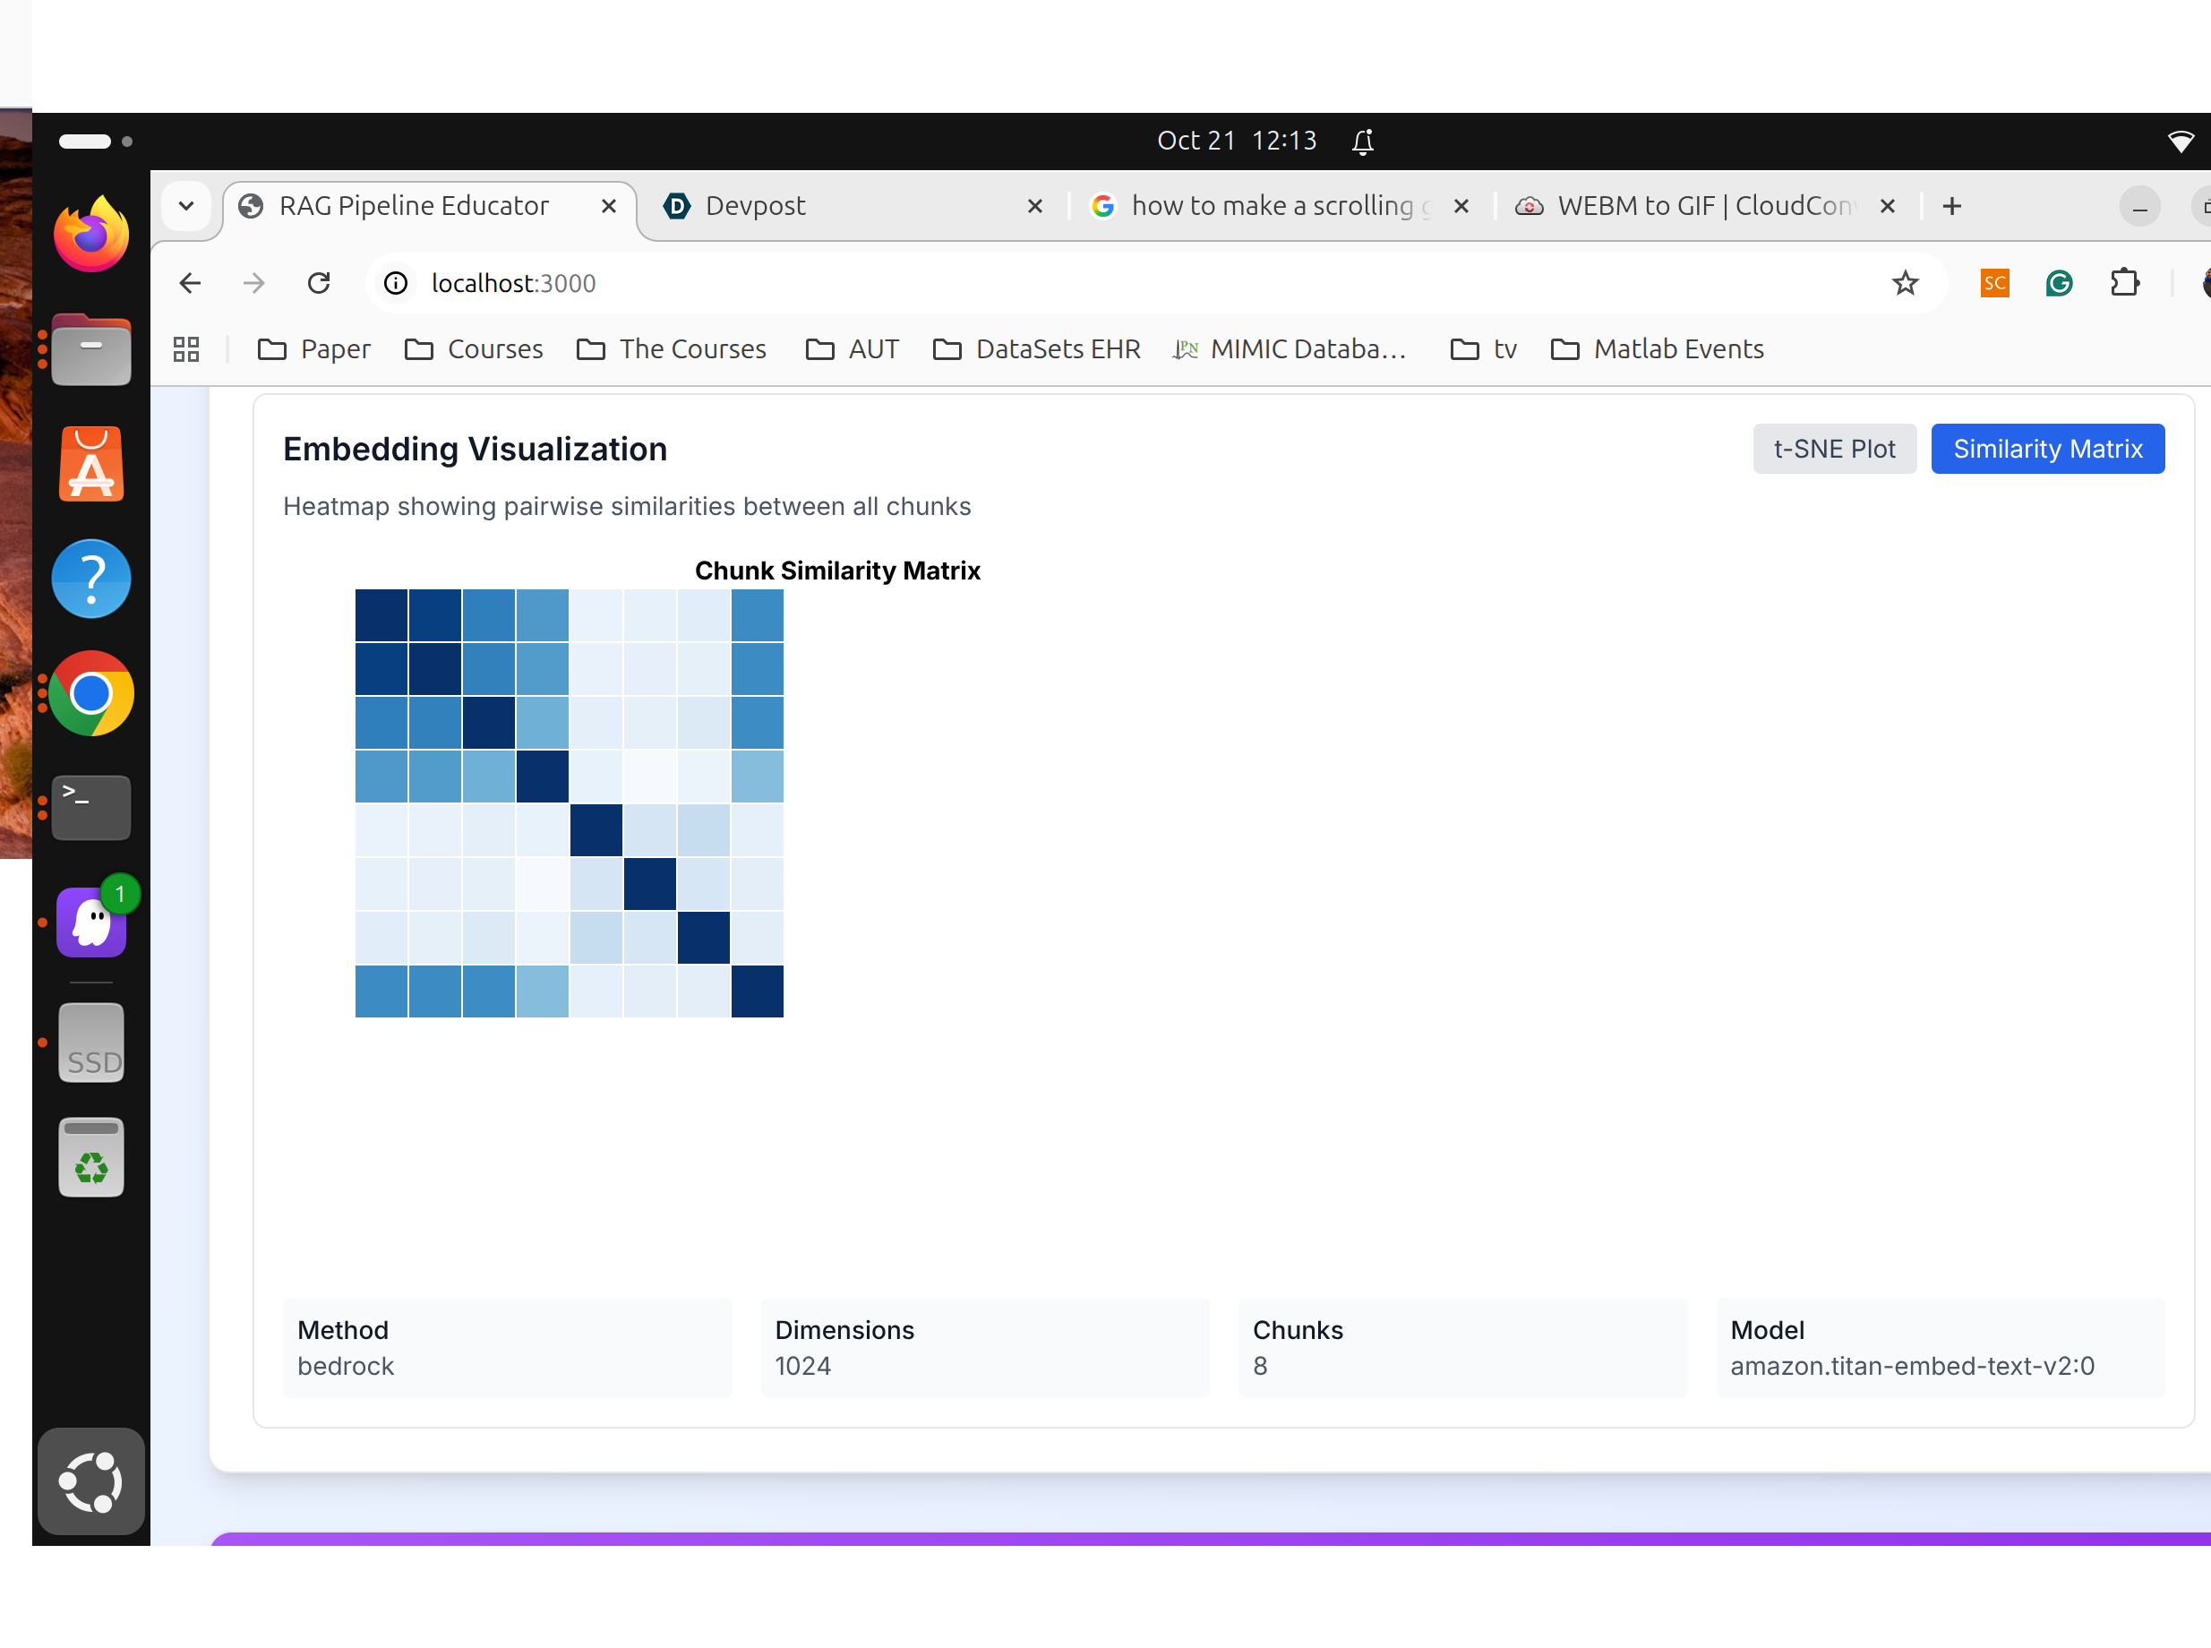The height and width of the screenshot is (1648, 2211).
Task: Switch to the t-SNE Plot view
Action: pyautogui.click(x=1833, y=449)
